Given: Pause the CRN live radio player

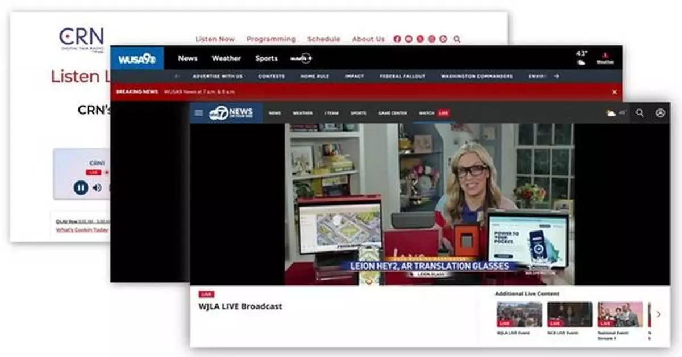Looking at the screenshot, I should point(81,187).
